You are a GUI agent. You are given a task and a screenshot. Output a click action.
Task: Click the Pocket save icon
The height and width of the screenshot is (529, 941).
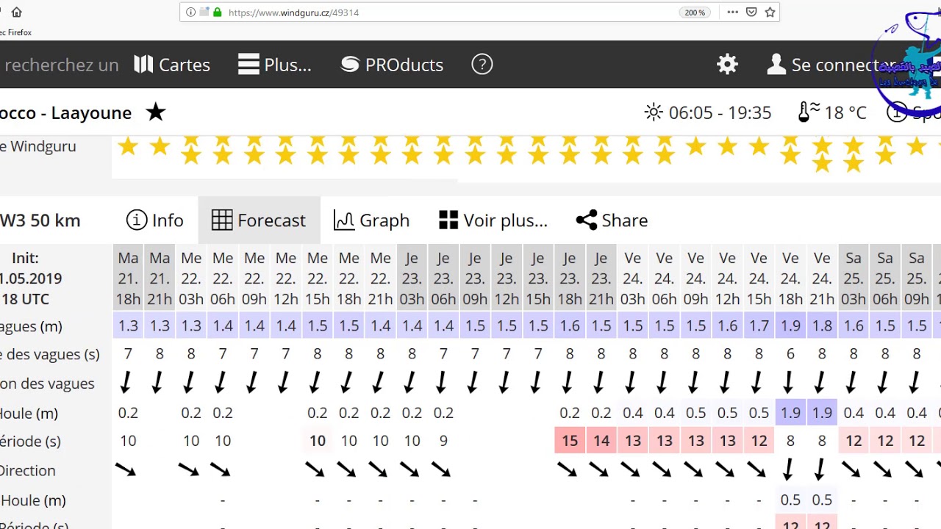(x=751, y=12)
